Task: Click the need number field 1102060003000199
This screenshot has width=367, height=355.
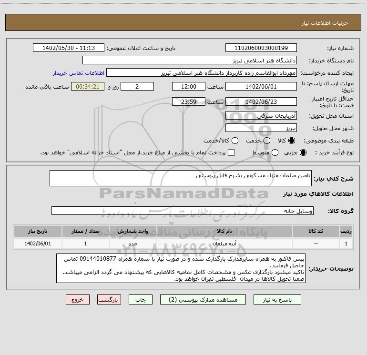Action: [261, 48]
